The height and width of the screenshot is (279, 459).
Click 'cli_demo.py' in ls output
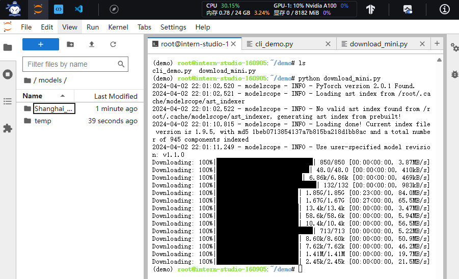(x=172, y=71)
